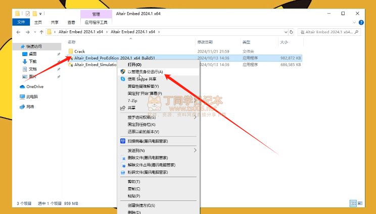Expand 发送到(N) submenu
The image size is (376, 214).
click(x=159, y=150)
